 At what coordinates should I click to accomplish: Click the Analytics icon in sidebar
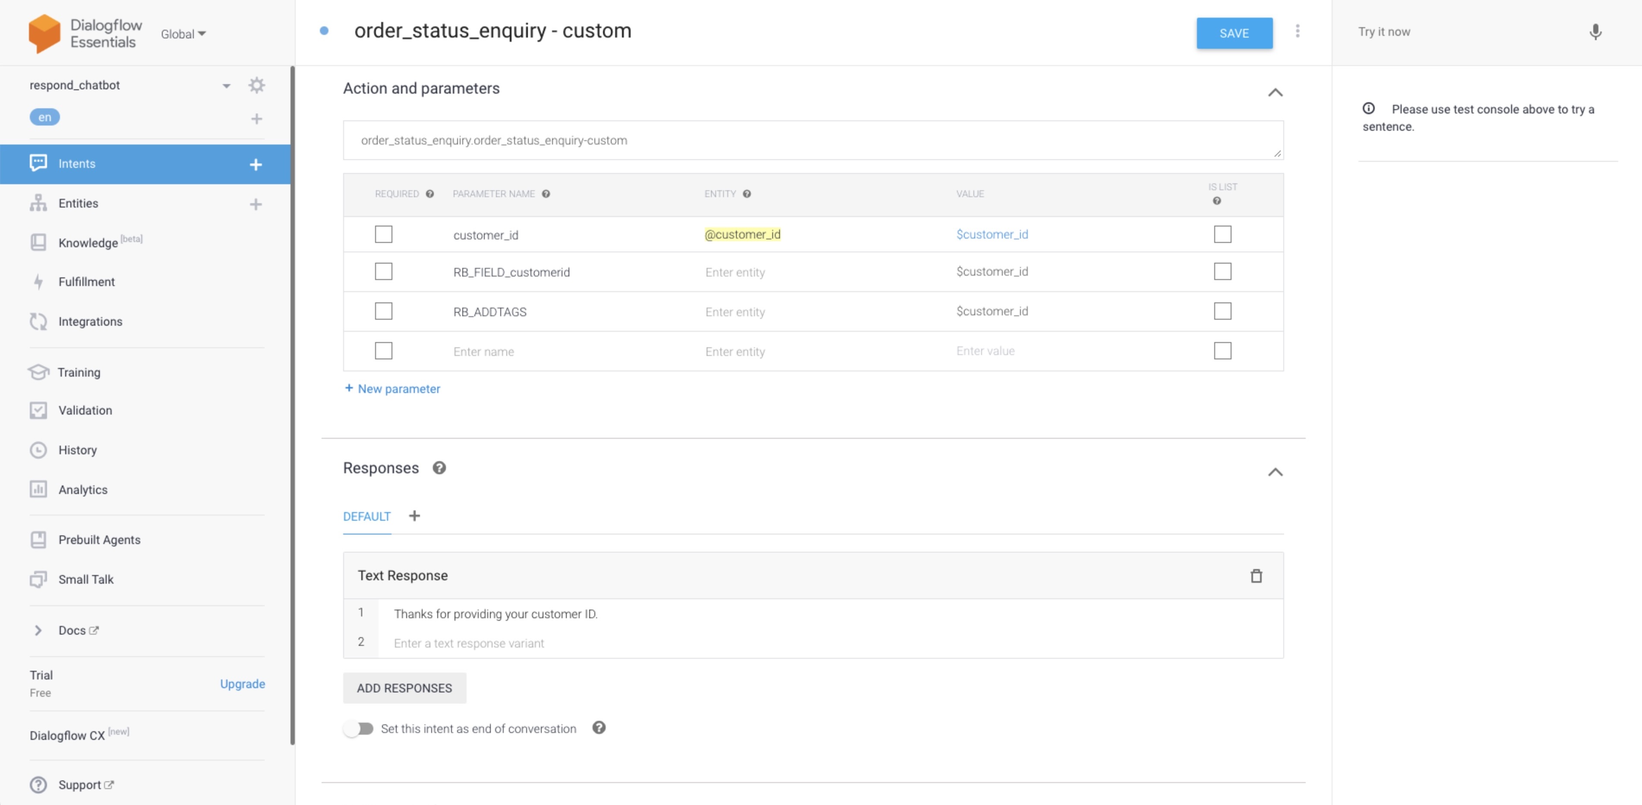(37, 489)
